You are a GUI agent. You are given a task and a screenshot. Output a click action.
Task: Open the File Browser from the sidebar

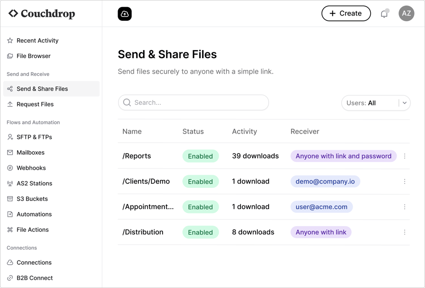pyautogui.click(x=10, y=56)
